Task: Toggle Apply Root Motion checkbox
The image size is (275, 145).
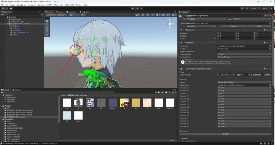Action: (218, 52)
